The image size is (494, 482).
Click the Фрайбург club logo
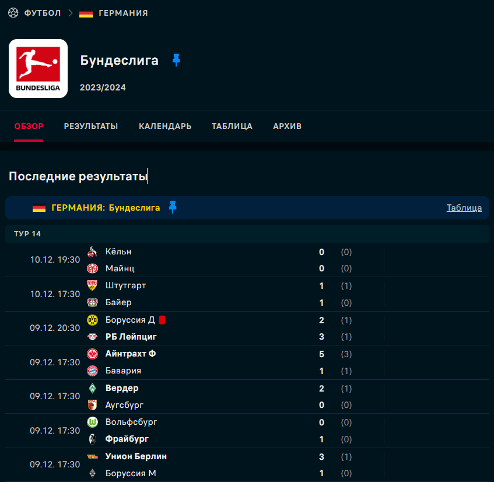[x=92, y=439]
